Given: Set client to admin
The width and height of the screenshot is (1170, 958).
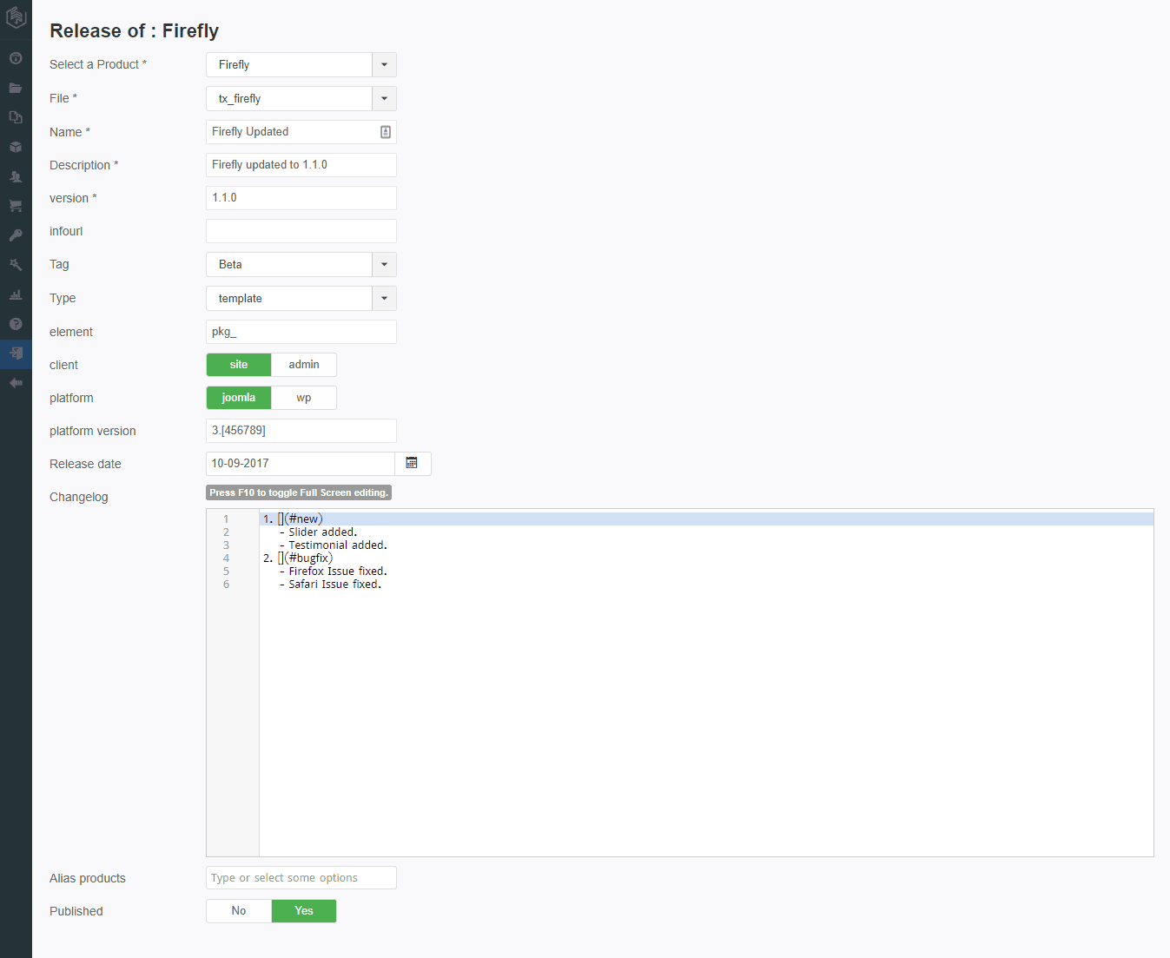Looking at the screenshot, I should pyautogui.click(x=304, y=365).
